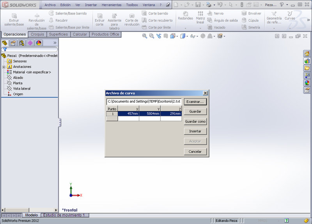Expand the Anotaciones tree node

(x=4, y=67)
